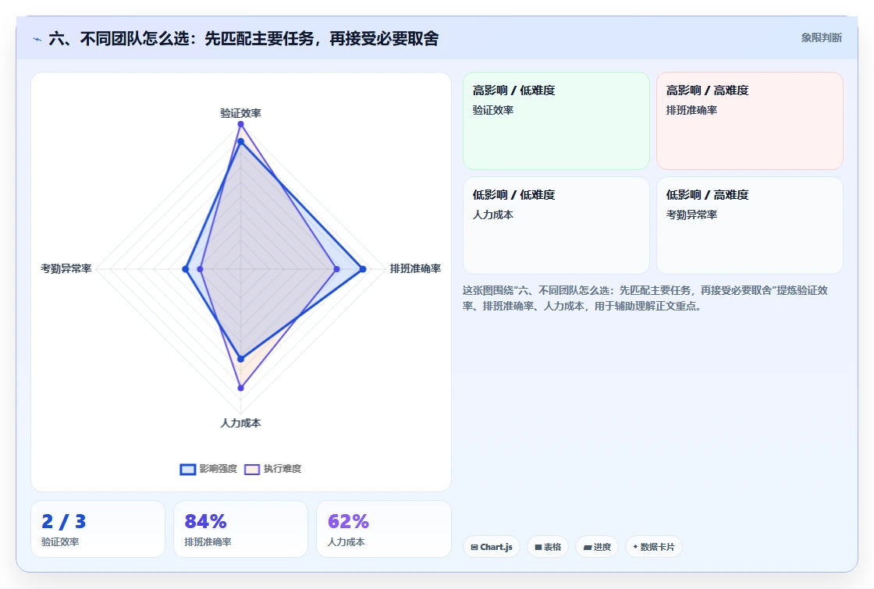874x589 pixels.
Task: Click the description paragraph starting 这张图围绕
Action: 645,298
